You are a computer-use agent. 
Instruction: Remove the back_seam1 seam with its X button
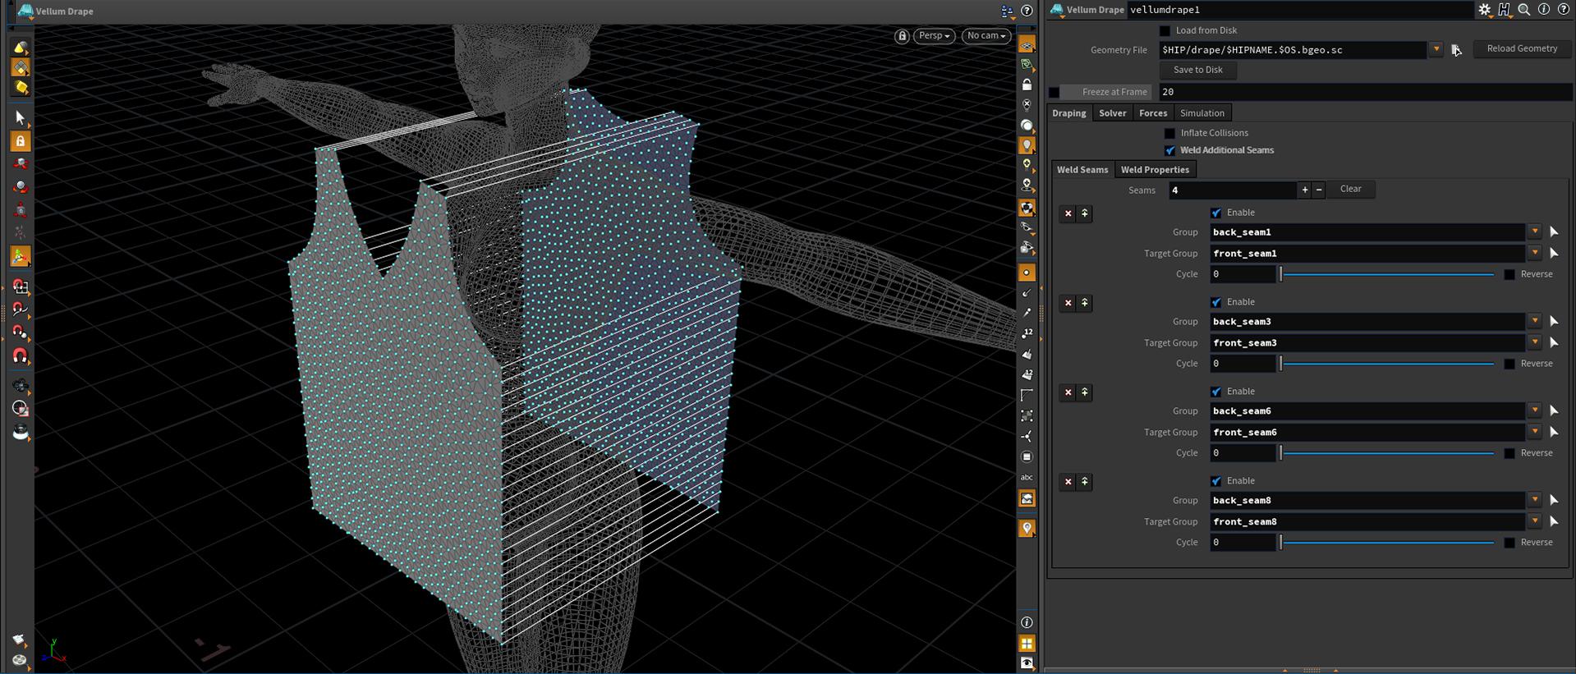tap(1068, 213)
